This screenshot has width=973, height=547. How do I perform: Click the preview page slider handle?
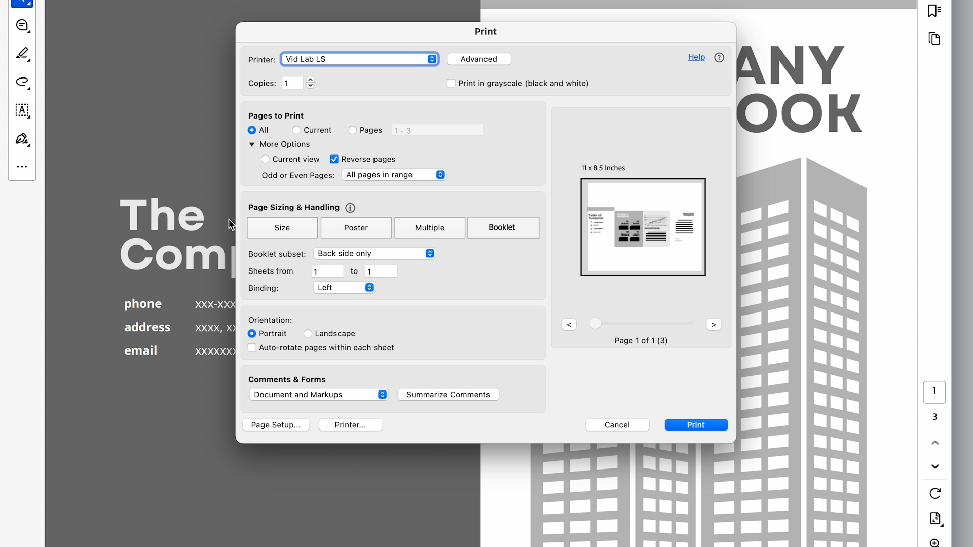tap(595, 323)
